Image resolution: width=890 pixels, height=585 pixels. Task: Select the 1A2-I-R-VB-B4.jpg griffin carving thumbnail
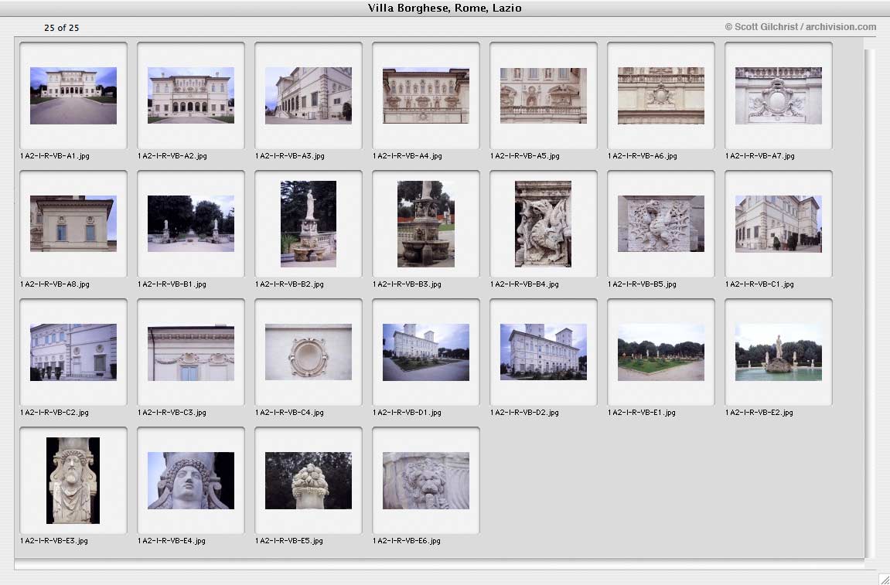point(543,223)
